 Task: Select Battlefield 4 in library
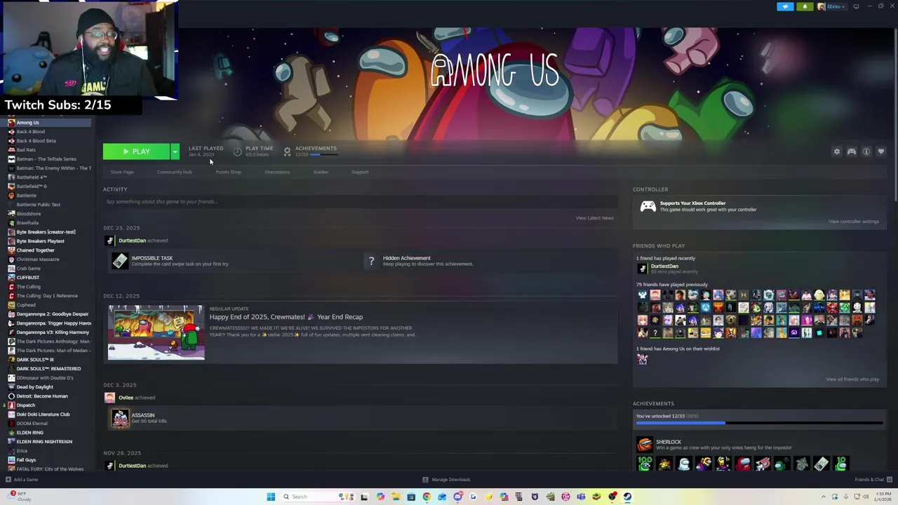tap(31, 177)
